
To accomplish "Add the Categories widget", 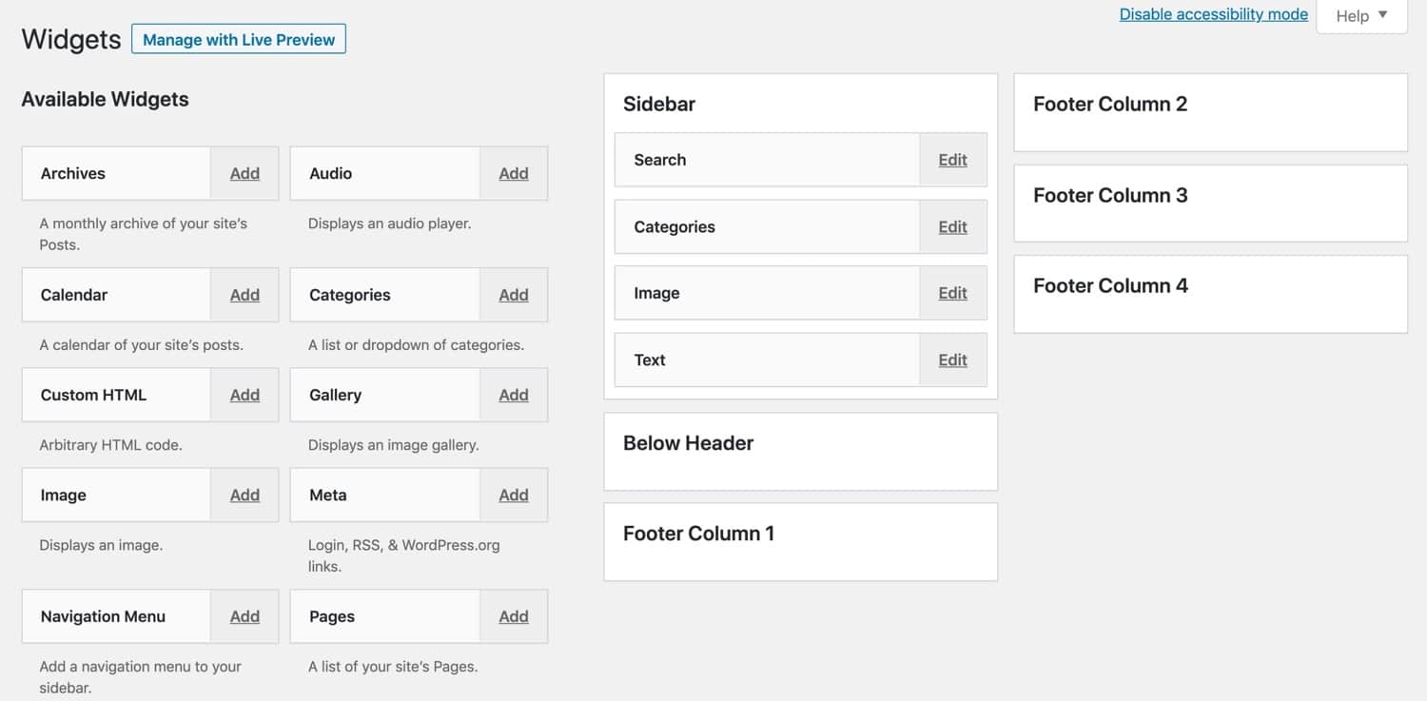I will pos(513,295).
